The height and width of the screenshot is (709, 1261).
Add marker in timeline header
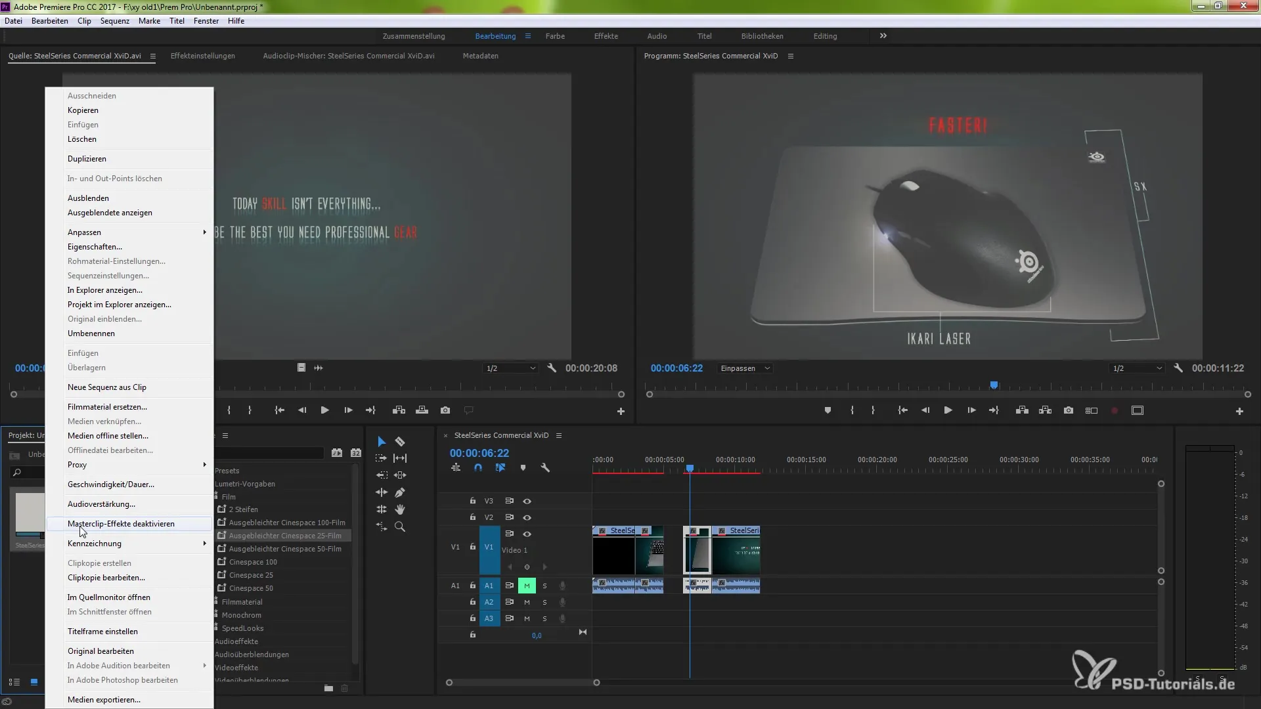pyautogui.click(x=523, y=468)
